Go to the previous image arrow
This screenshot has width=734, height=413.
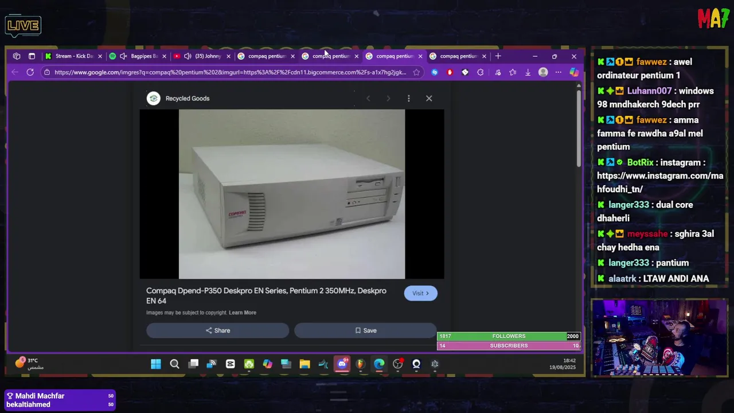coord(368,98)
